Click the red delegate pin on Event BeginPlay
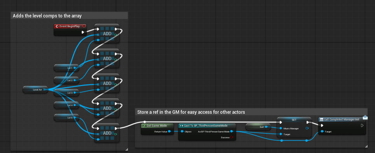375x153 pixels. tap(84, 26)
